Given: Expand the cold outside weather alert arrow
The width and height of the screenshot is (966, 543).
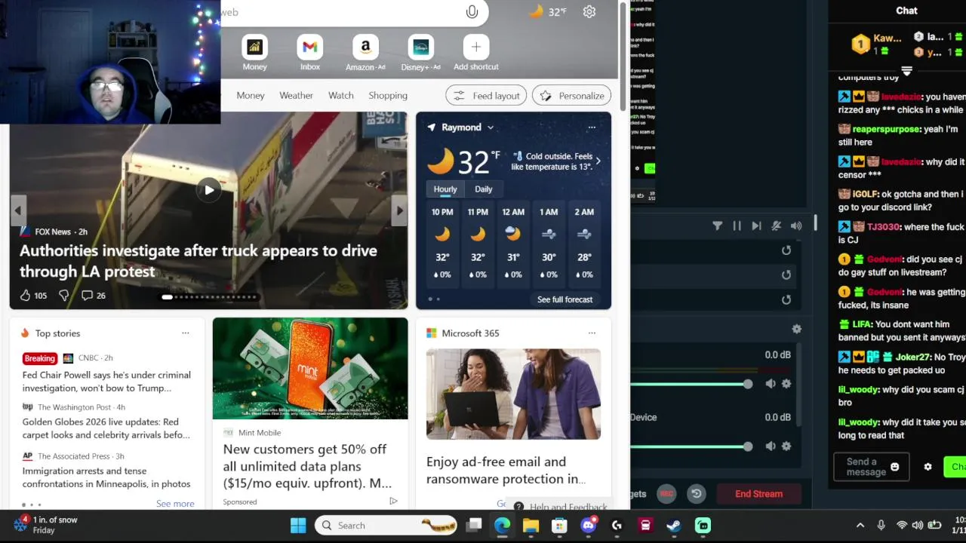Looking at the screenshot, I should point(598,161).
